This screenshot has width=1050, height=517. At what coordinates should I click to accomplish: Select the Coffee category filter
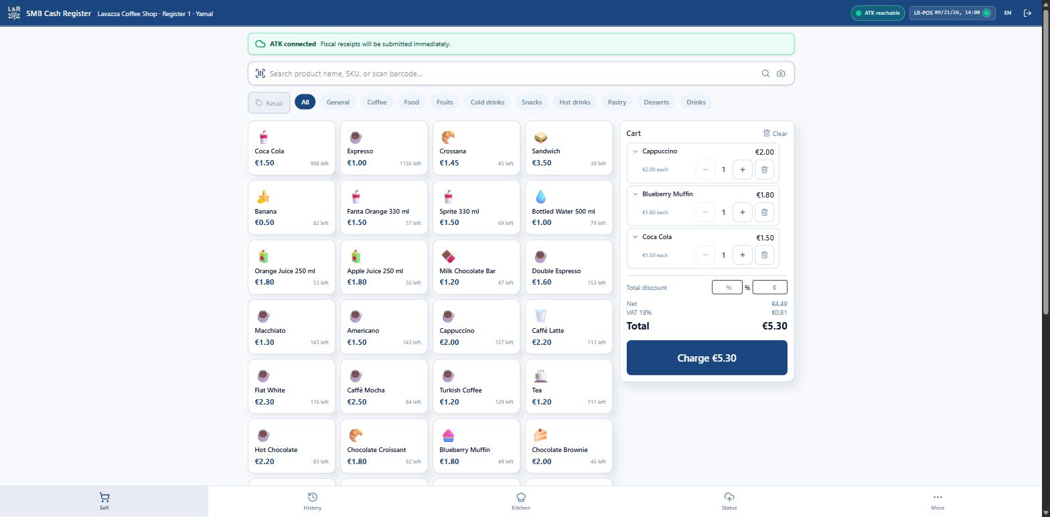[377, 102]
